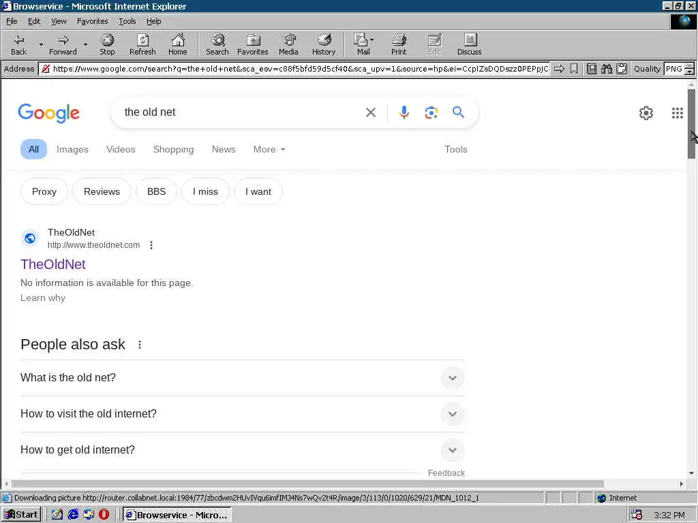The image size is (698, 523).
Task: Switch to the Images results tab
Action: (x=72, y=149)
